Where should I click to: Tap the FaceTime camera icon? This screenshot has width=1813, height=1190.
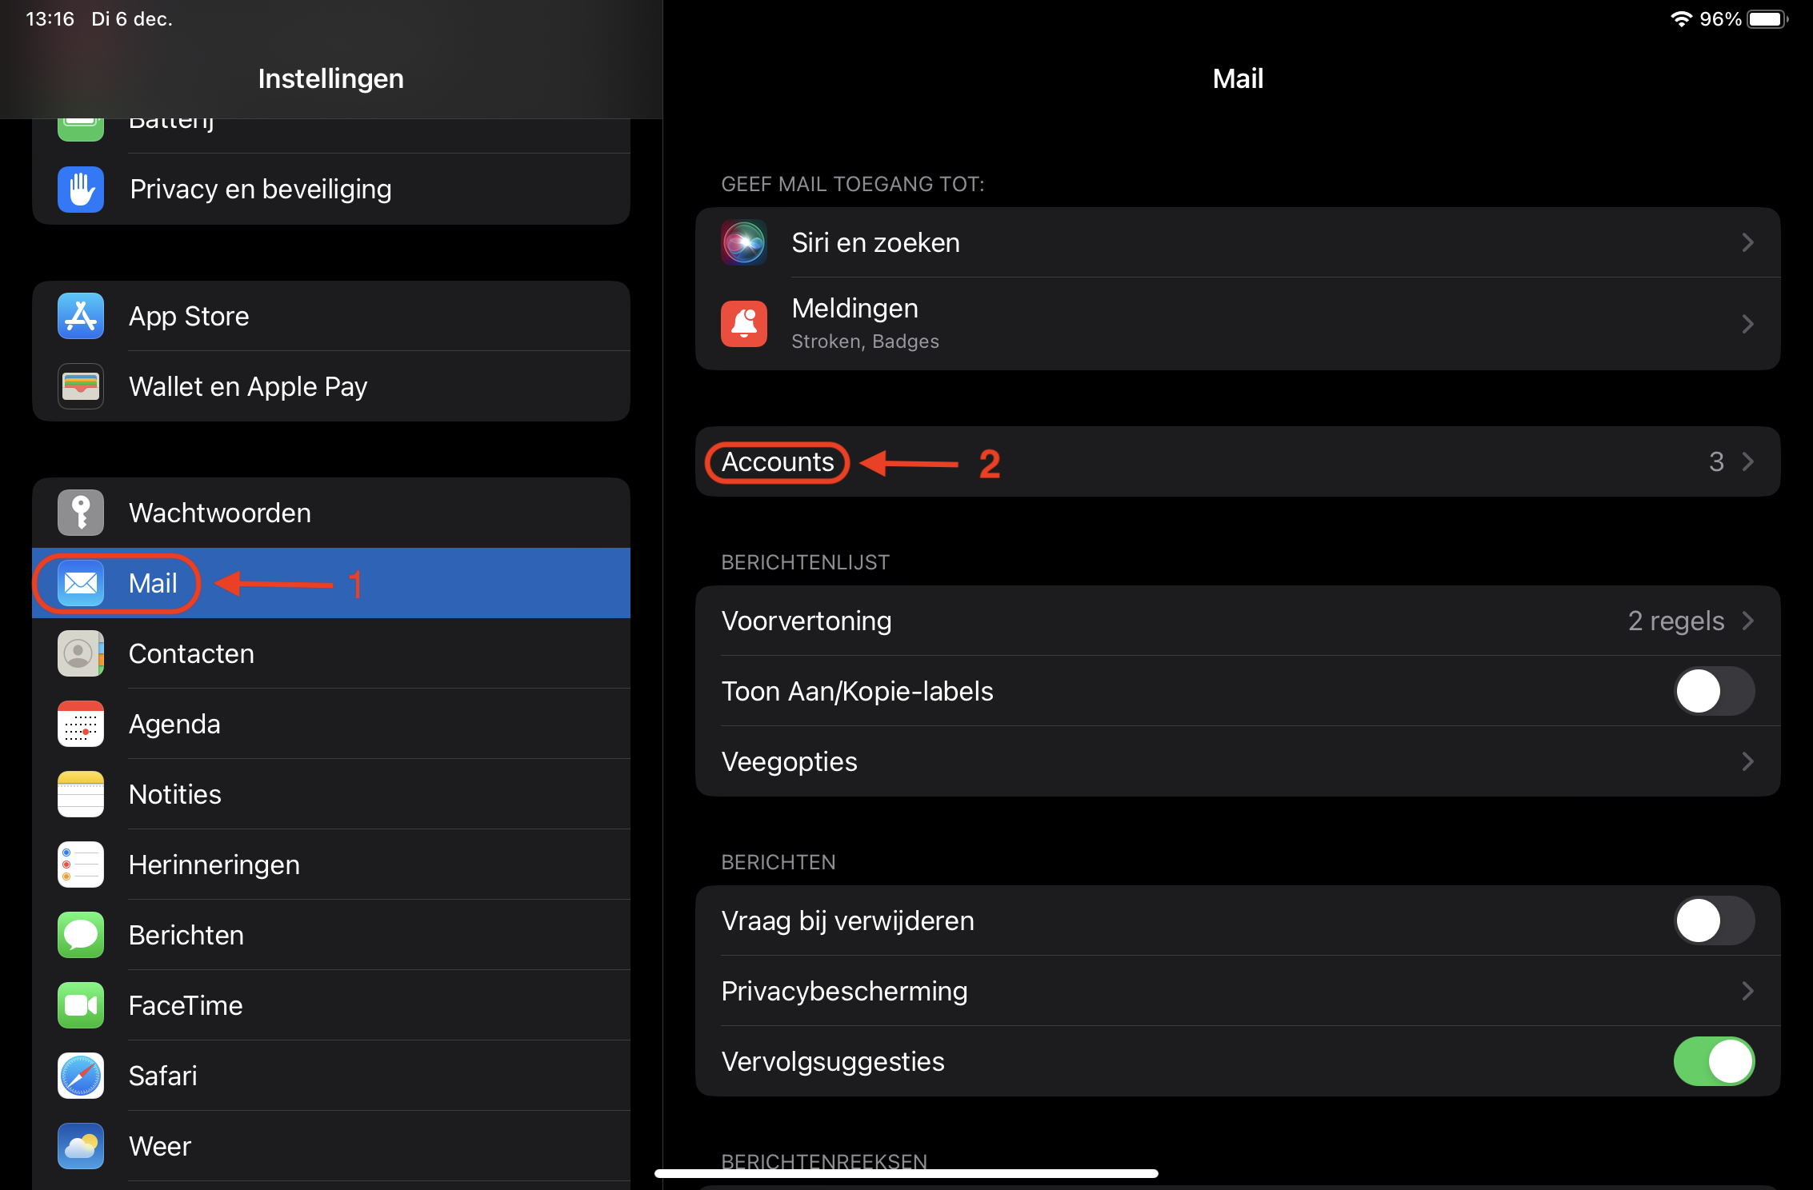pyautogui.click(x=81, y=1005)
